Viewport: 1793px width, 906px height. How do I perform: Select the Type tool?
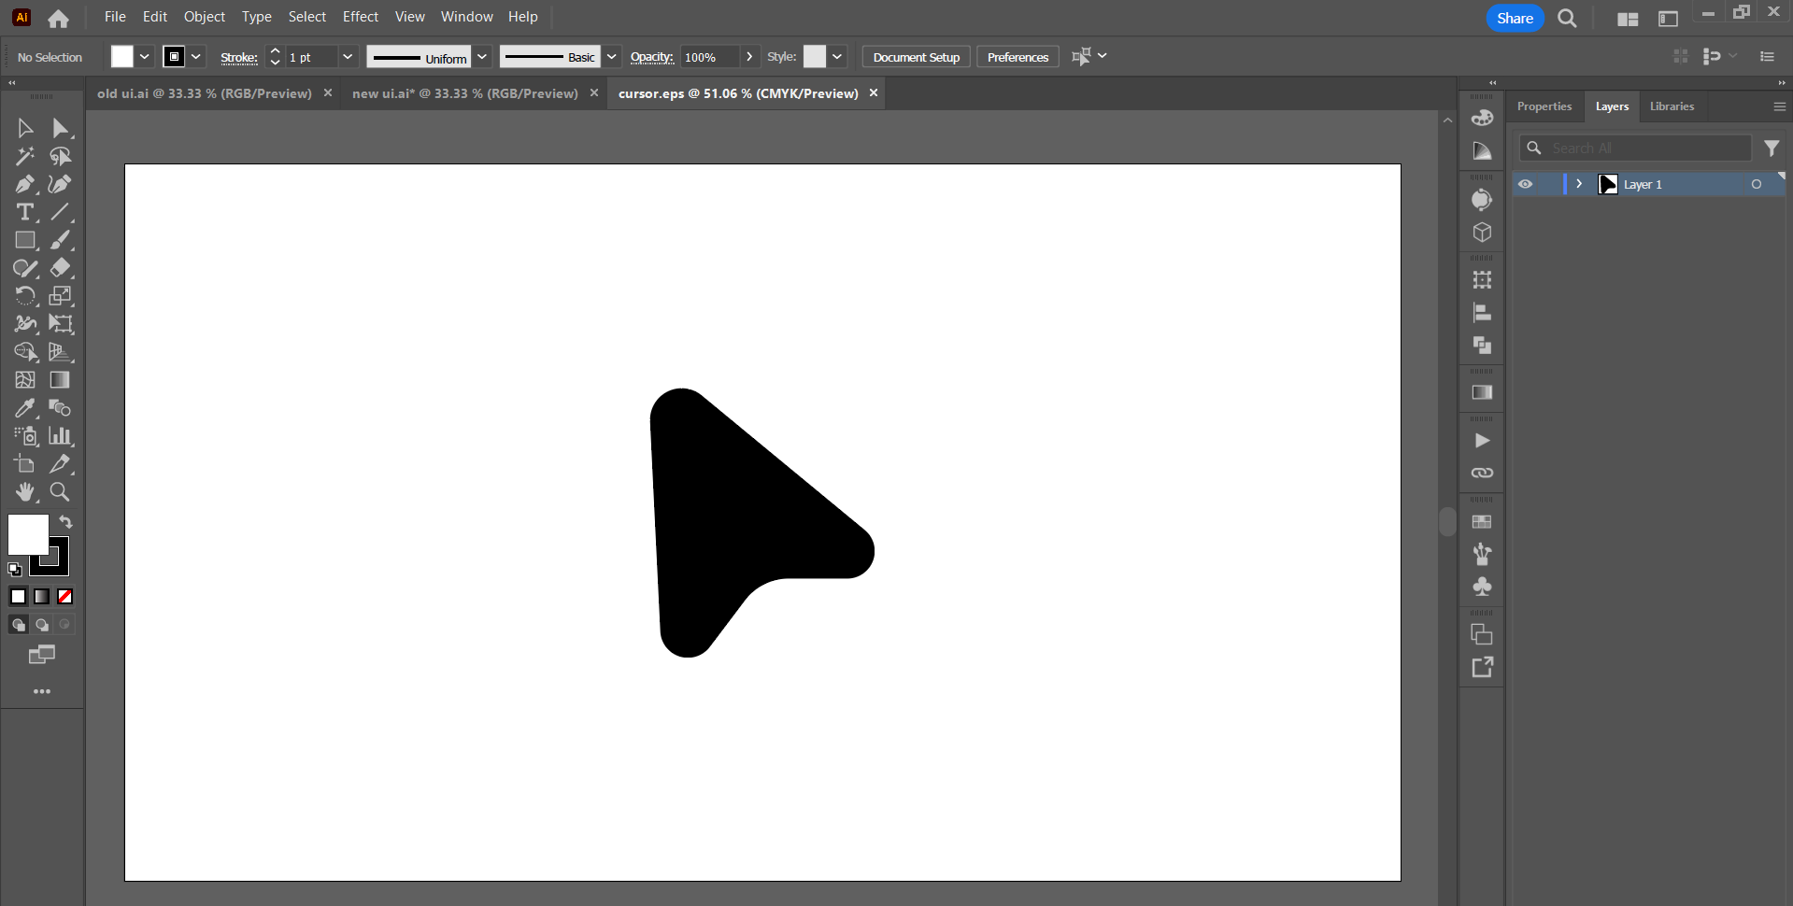[x=24, y=212]
